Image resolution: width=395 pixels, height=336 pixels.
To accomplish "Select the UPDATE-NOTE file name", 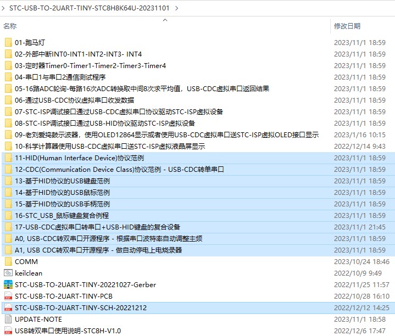I will [x=38, y=319].
